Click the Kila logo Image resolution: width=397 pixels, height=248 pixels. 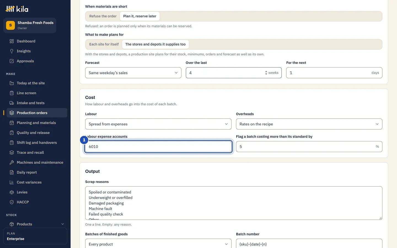coord(17,9)
